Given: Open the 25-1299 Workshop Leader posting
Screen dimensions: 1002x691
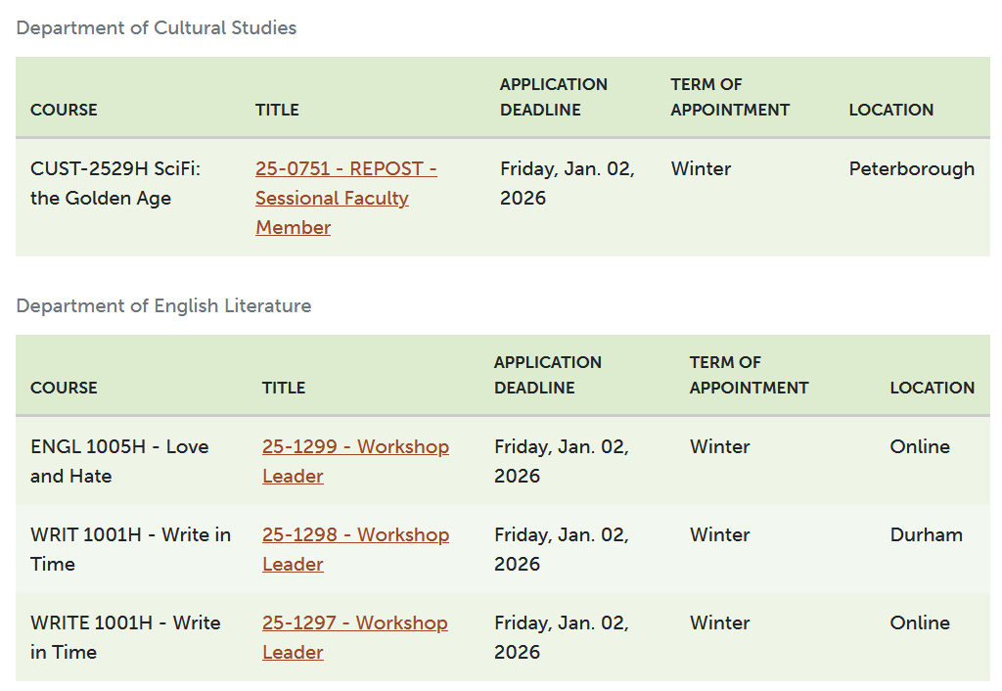Looking at the screenshot, I should pyautogui.click(x=355, y=447).
